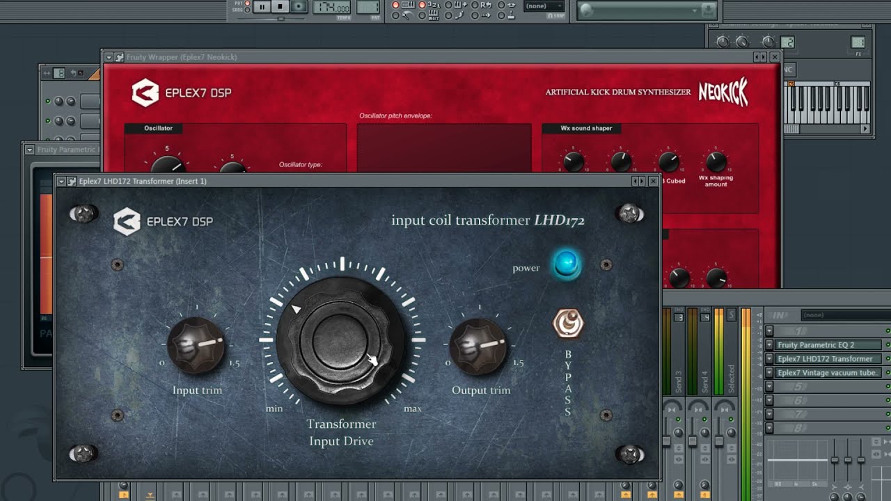Open the mixer input (none) selector
The height and width of the screenshot is (501, 891).
tap(844, 315)
